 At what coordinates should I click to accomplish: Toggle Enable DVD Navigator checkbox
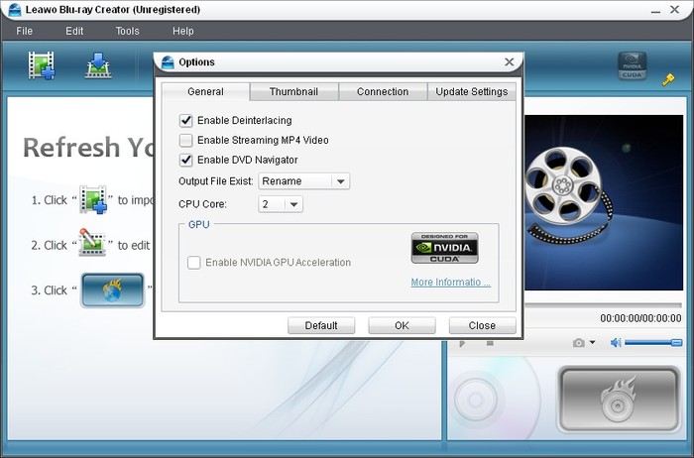click(186, 160)
